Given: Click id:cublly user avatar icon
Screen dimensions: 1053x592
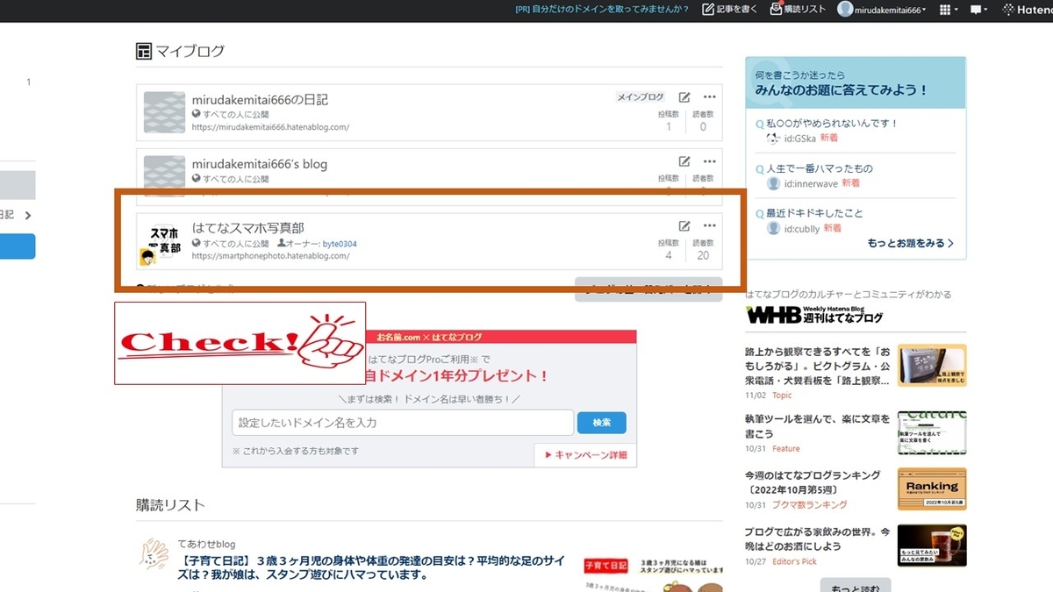Looking at the screenshot, I should coord(773,228).
